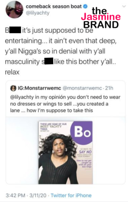Click MOST YACHTY TINGS cover text

[x=51, y=127]
